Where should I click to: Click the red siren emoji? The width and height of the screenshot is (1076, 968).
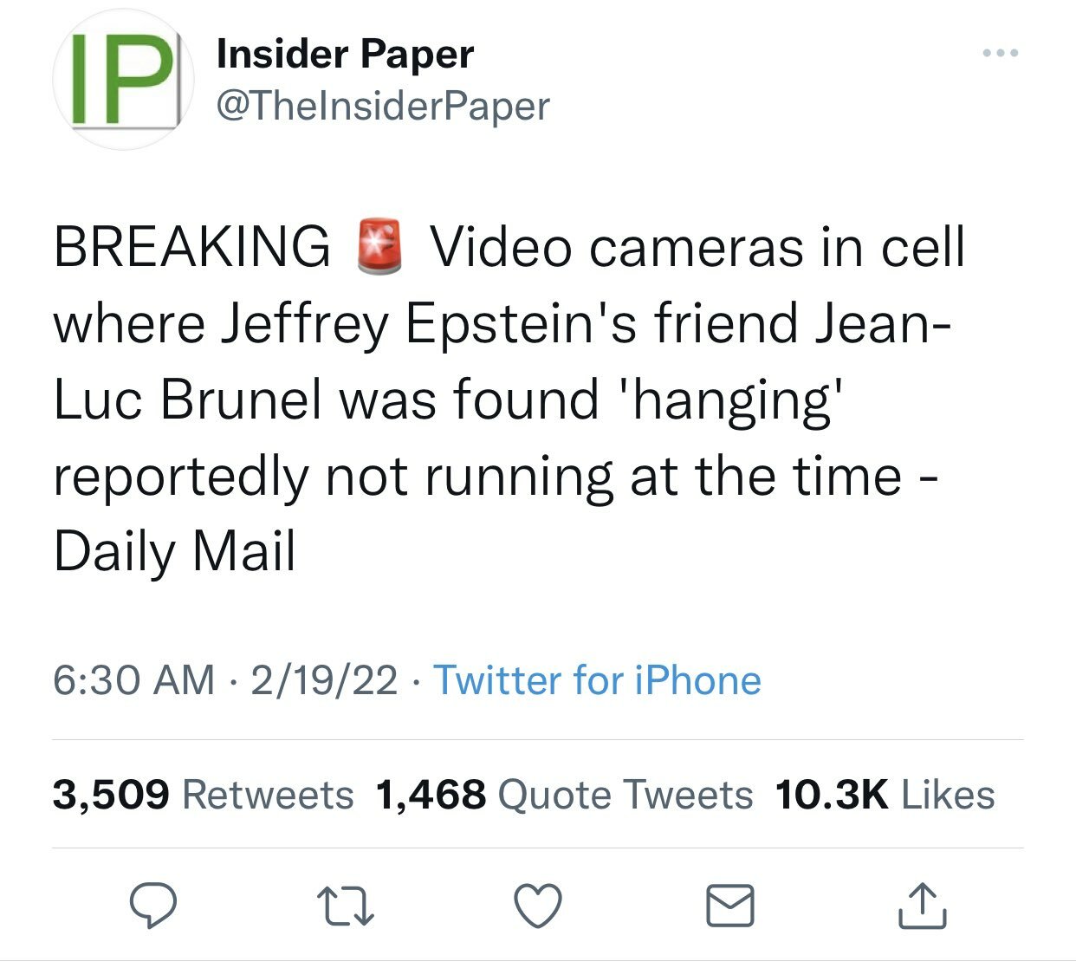pyautogui.click(x=380, y=247)
